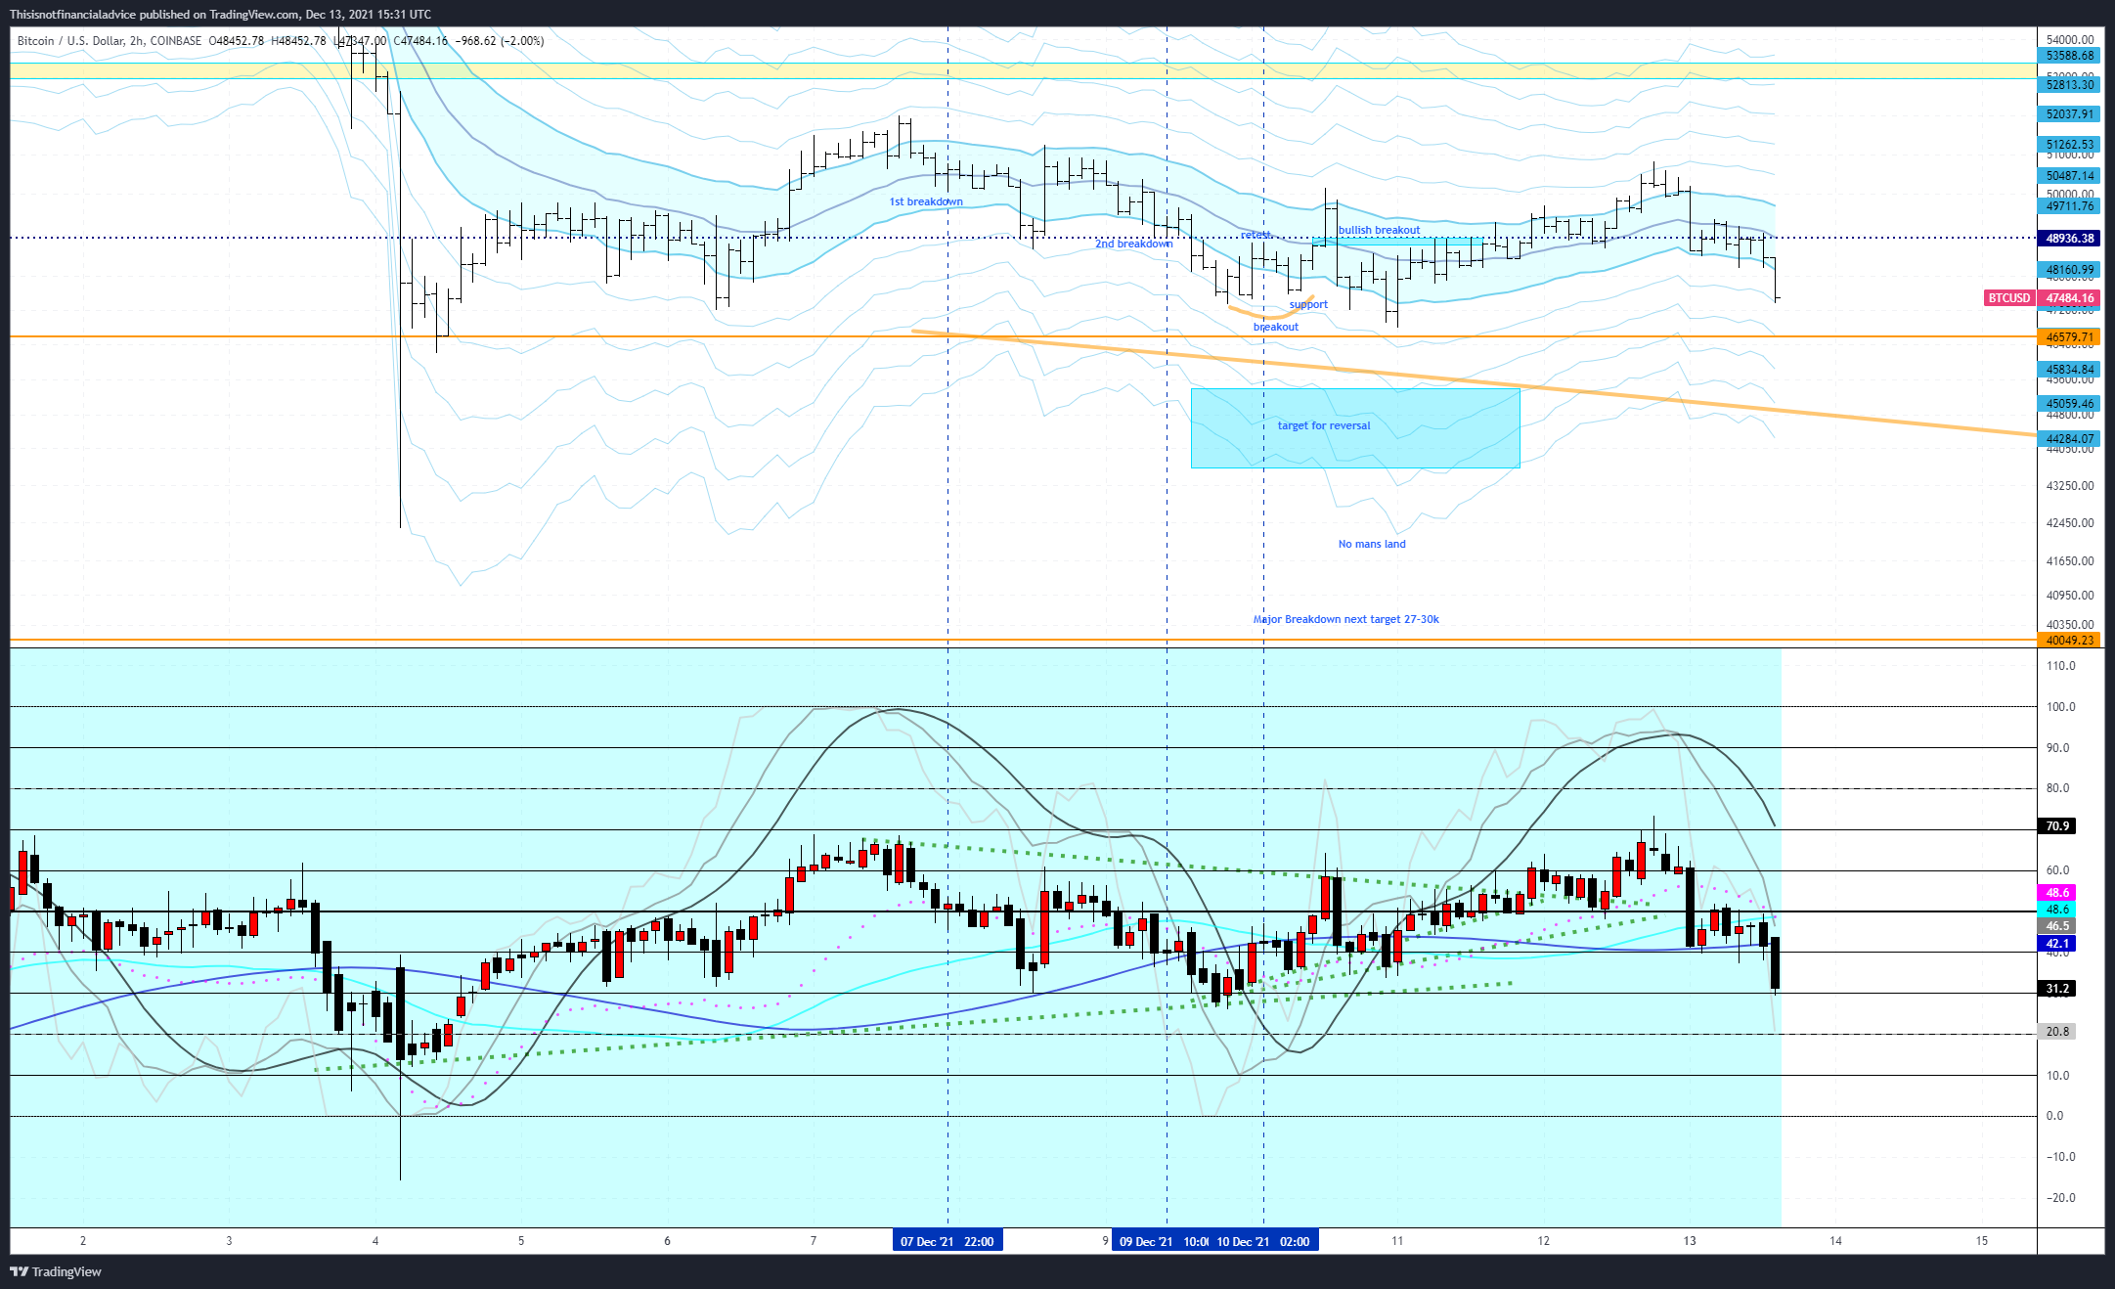
Task: Click the 'breakout' annotation under the orange arc
Action: [x=1276, y=327]
